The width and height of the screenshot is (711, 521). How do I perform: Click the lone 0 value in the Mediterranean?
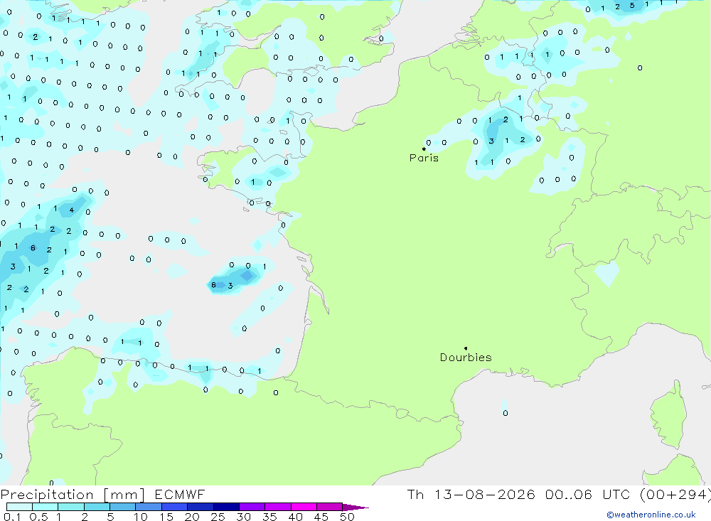coord(505,413)
